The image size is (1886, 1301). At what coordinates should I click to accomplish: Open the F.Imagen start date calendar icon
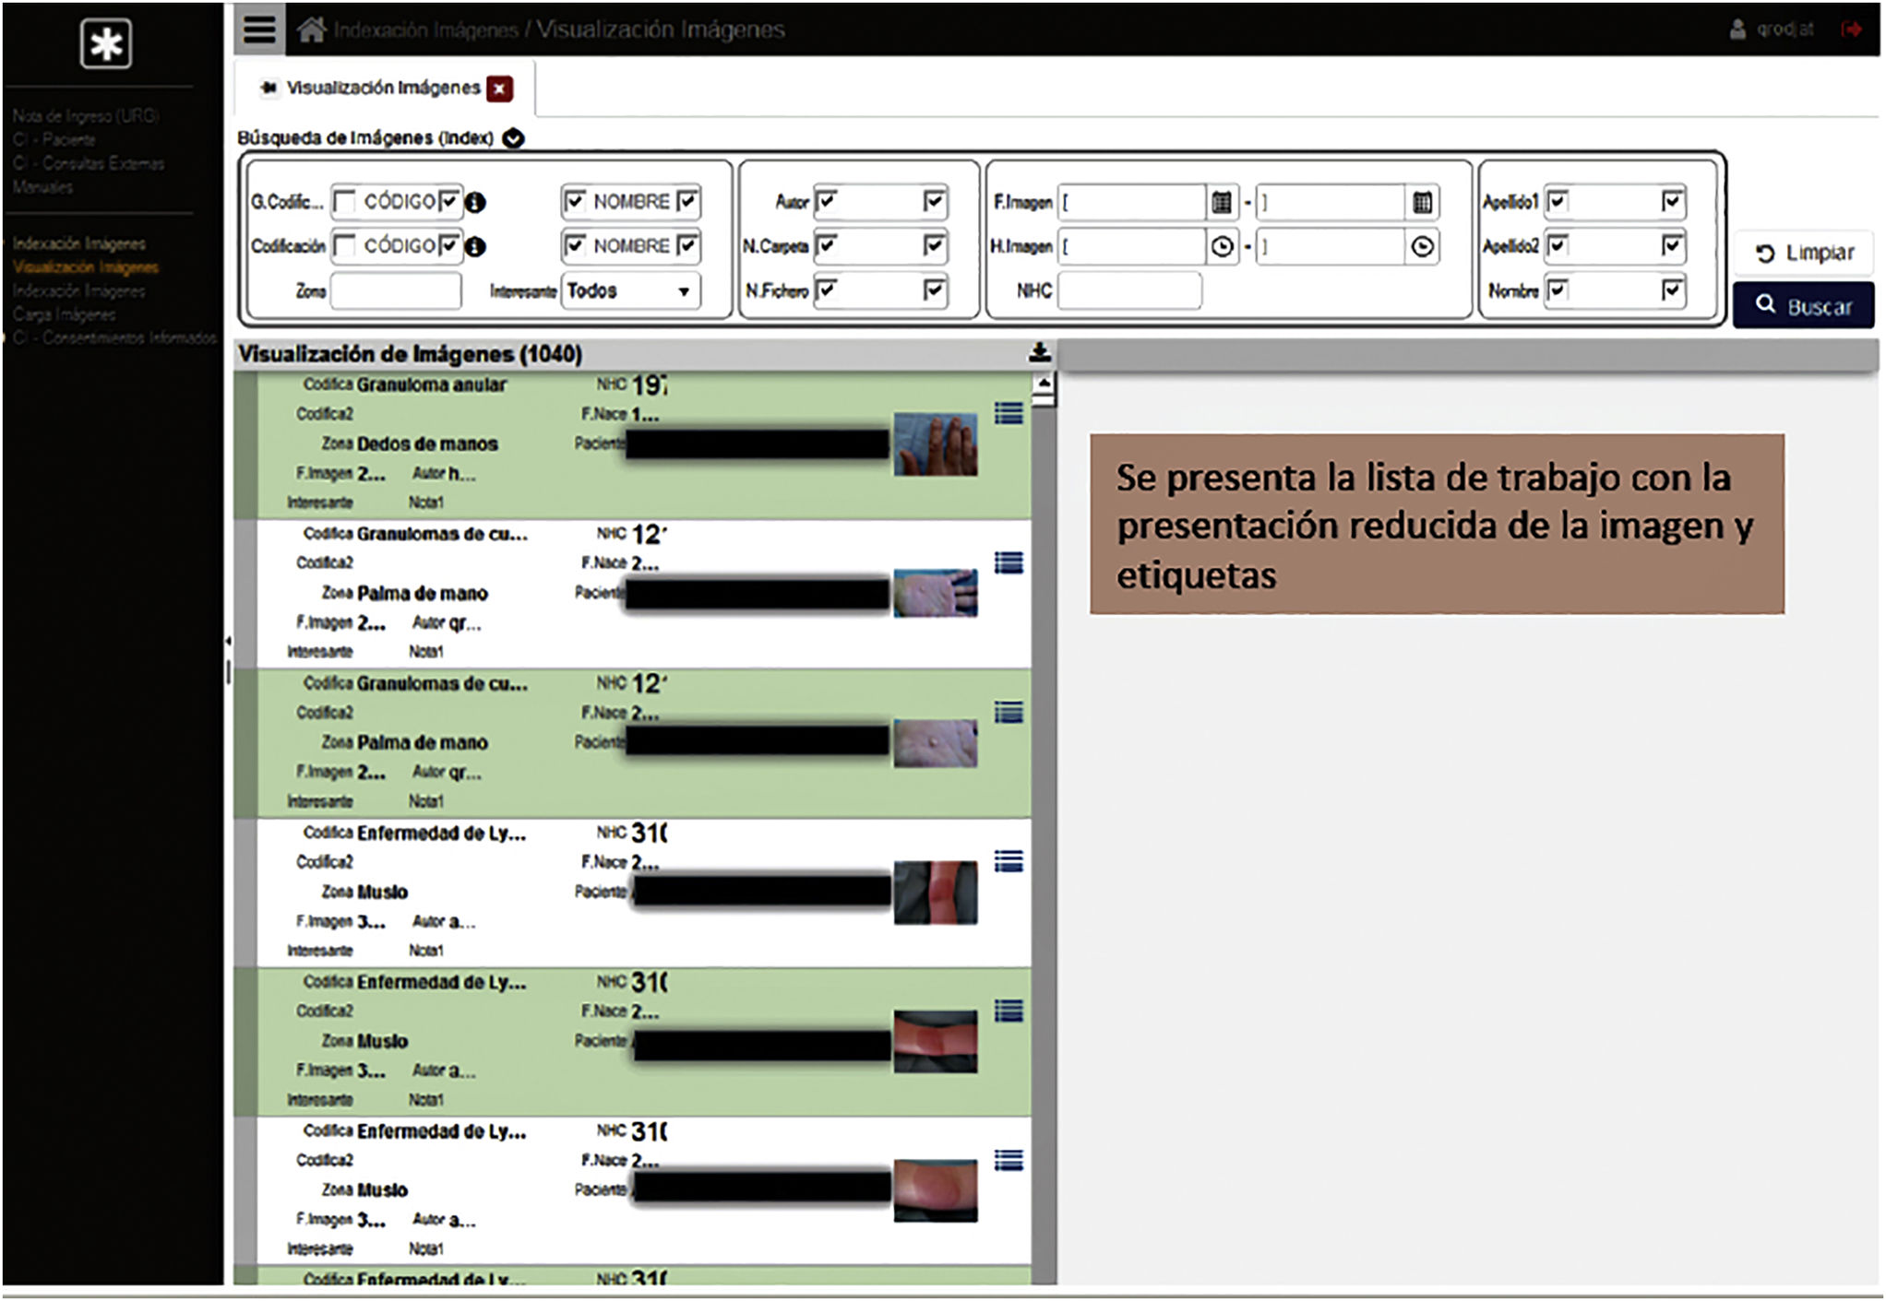point(1222,202)
